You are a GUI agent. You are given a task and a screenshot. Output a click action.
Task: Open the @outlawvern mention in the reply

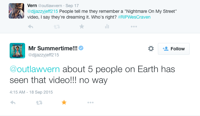[35, 69]
